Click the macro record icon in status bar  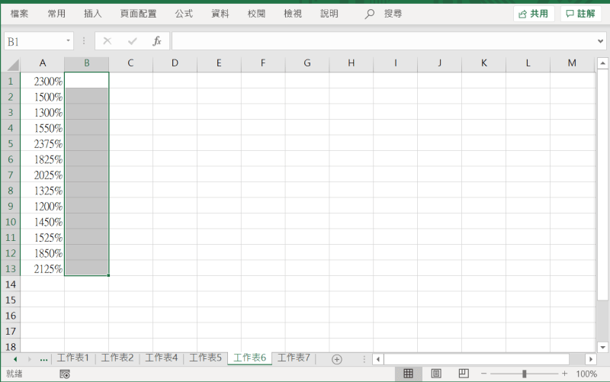[65, 374]
